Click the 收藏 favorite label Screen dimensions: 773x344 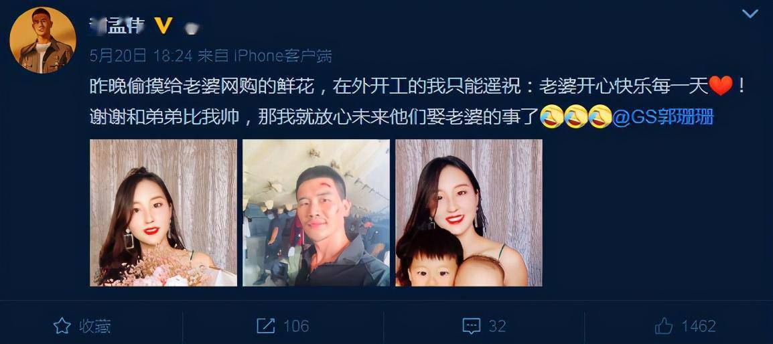coord(94,326)
